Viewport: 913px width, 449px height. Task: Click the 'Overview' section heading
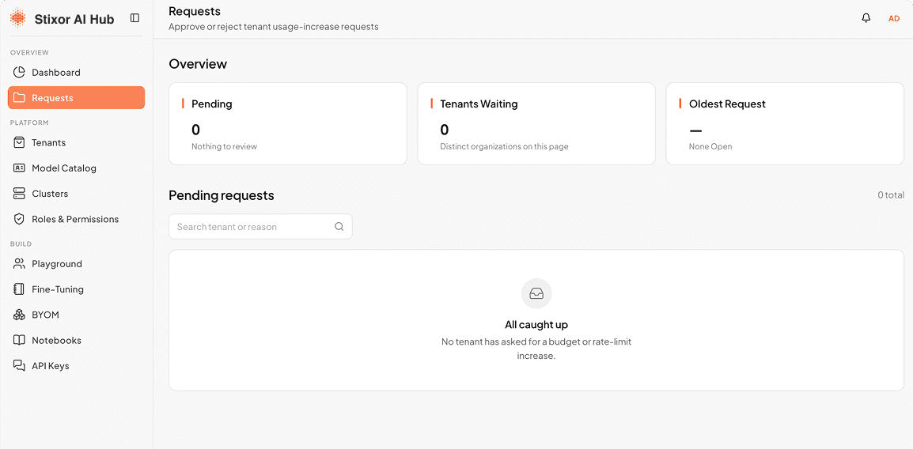pyautogui.click(x=198, y=64)
